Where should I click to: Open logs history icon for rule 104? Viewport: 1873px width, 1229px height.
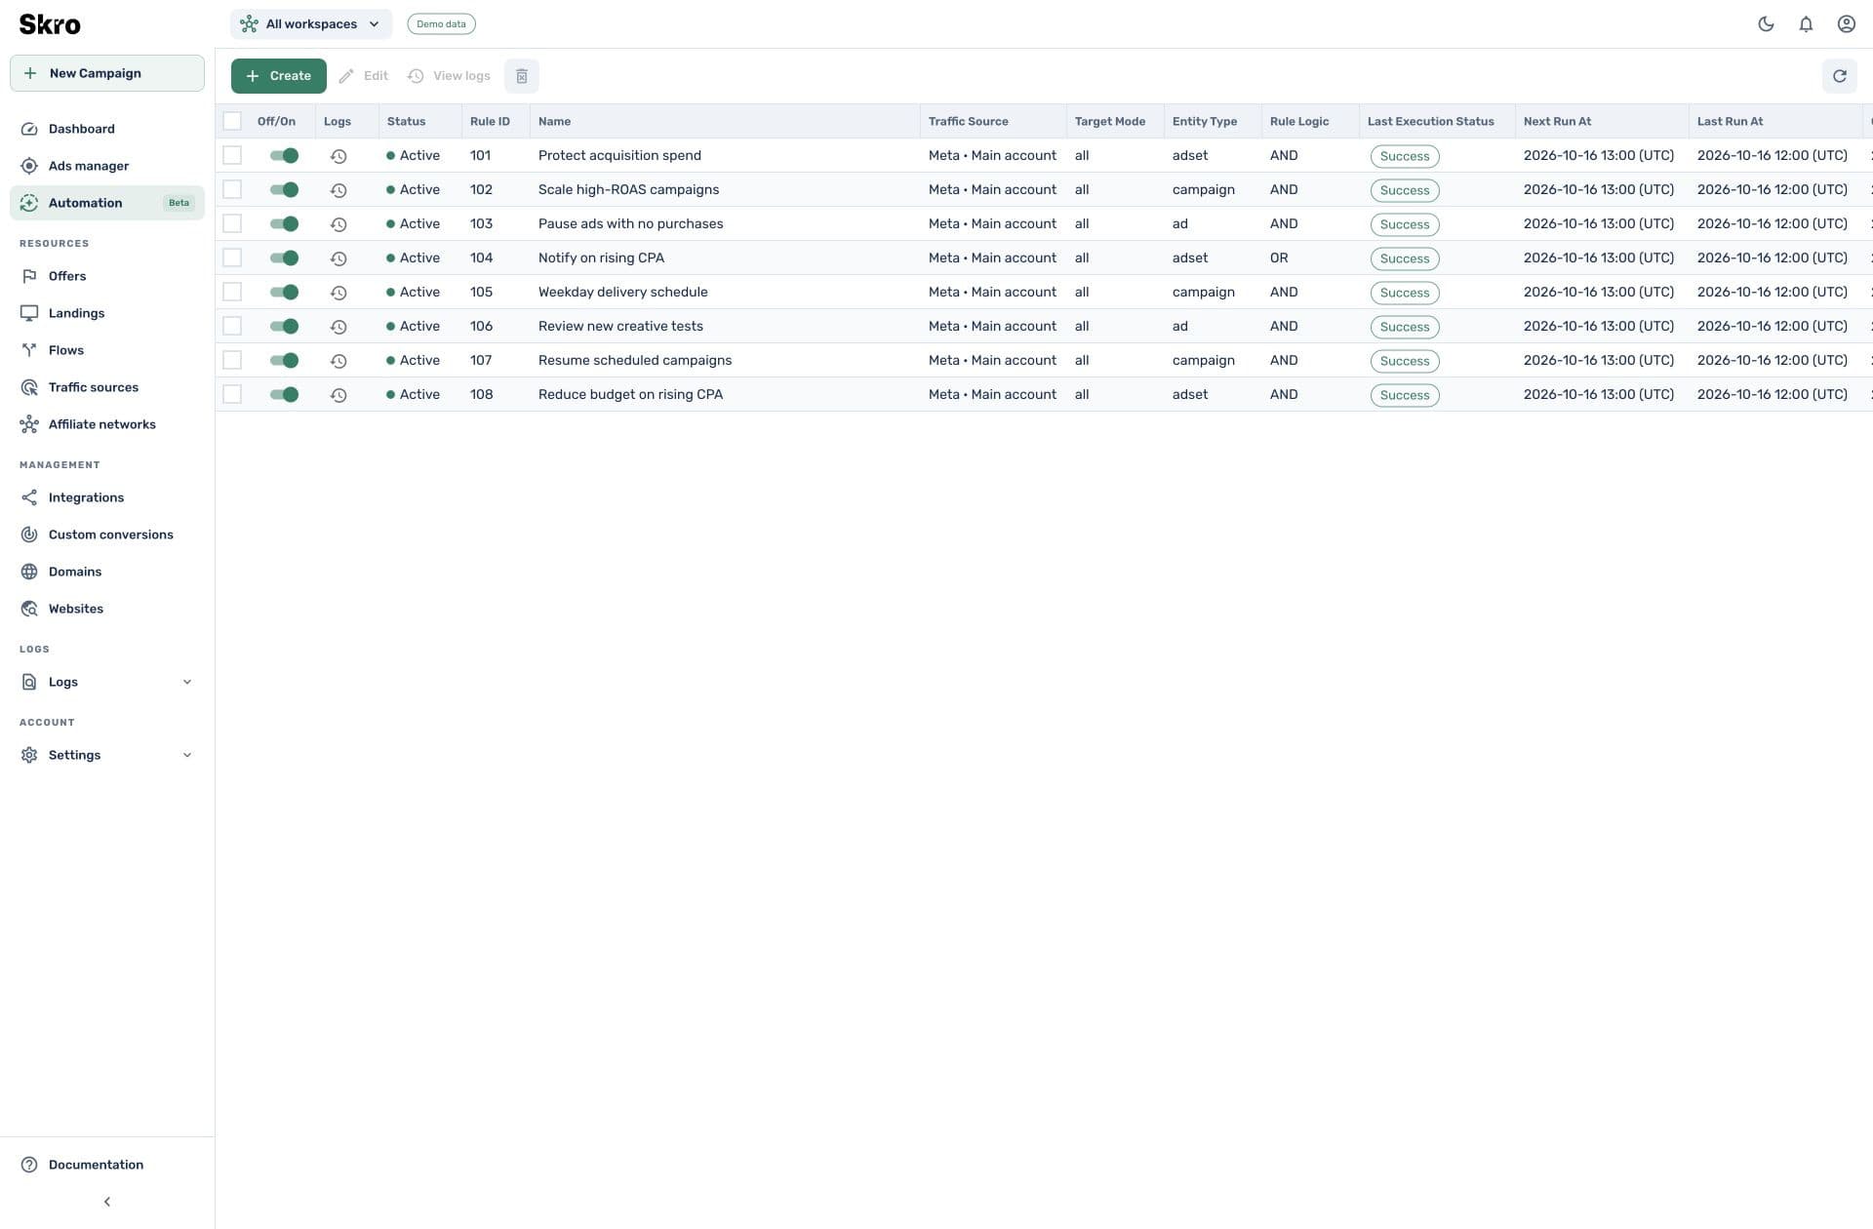(339, 258)
